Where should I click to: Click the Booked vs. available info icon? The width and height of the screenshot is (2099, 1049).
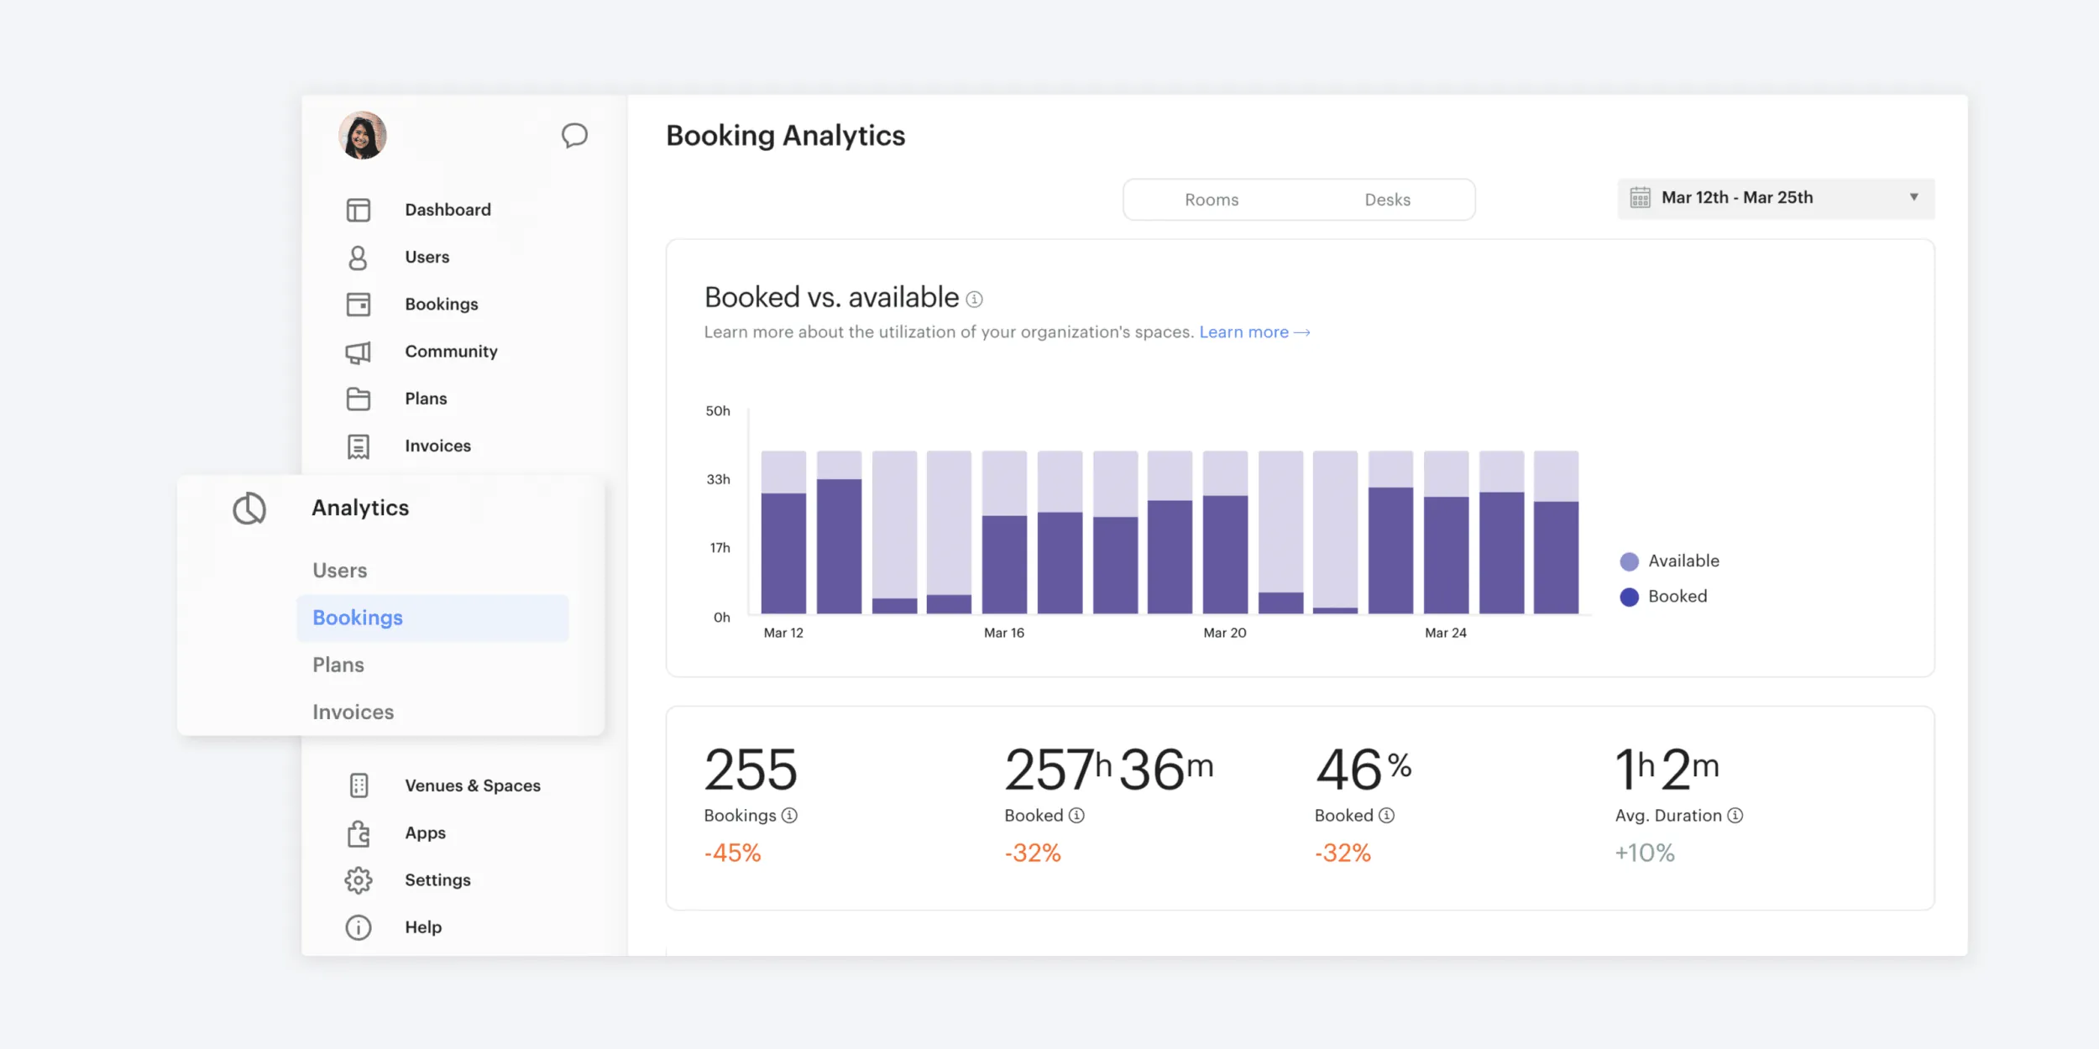tap(976, 299)
